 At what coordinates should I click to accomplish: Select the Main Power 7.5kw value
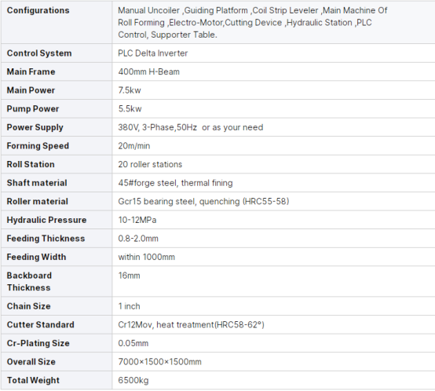130,90
